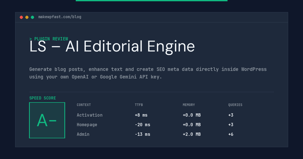This screenshot has width=303, height=159.
Task: Select the Activation row label
Action: pos(90,115)
